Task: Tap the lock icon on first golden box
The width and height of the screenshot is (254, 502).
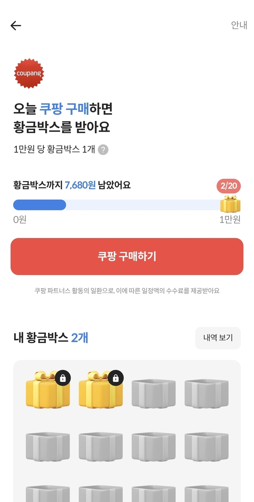Action: coord(63,378)
